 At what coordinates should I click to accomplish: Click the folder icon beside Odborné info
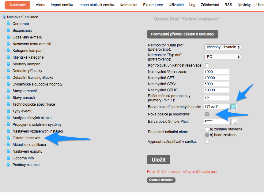pos(9,158)
